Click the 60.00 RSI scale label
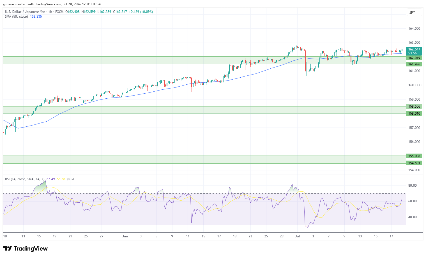Image resolution: width=426 pixels, height=257 pixels. click(412, 201)
